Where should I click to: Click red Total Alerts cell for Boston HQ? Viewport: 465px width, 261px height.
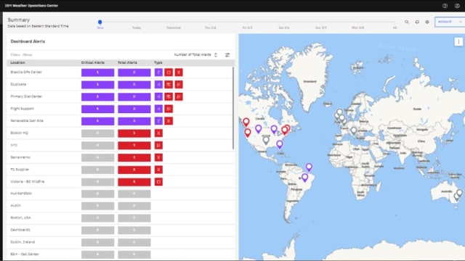pyautogui.click(x=134, y=133)
